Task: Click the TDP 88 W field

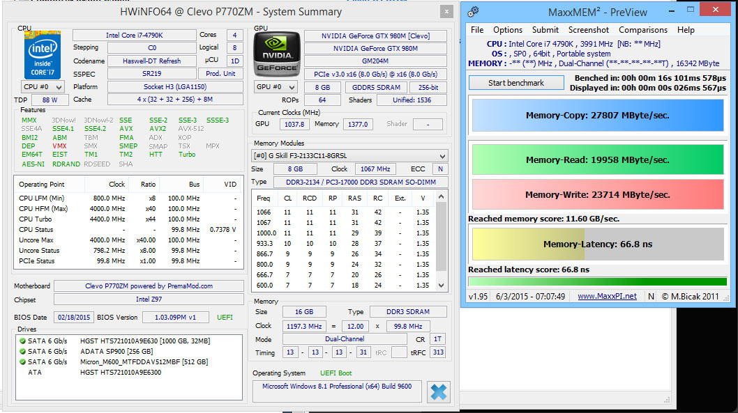Action: [50, 100]
